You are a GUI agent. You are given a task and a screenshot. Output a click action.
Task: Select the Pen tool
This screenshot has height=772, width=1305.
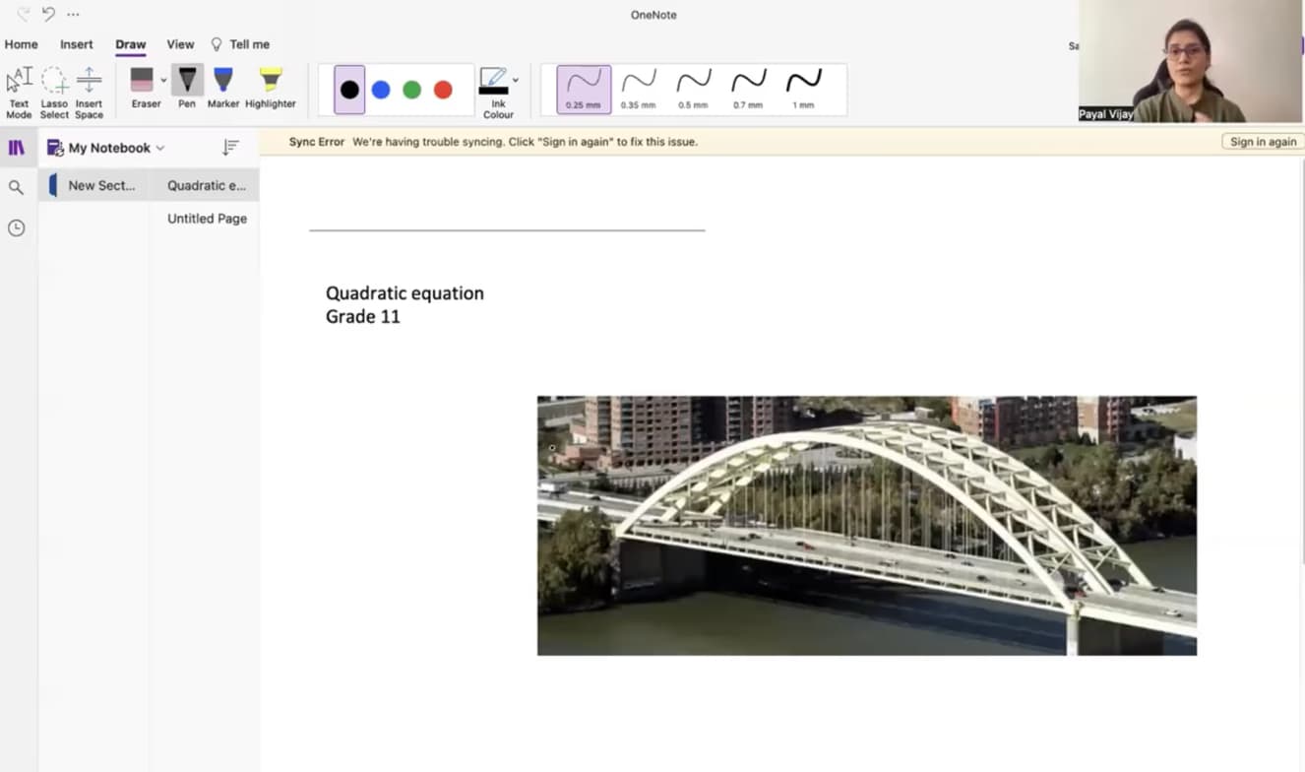tap(187, 88)
